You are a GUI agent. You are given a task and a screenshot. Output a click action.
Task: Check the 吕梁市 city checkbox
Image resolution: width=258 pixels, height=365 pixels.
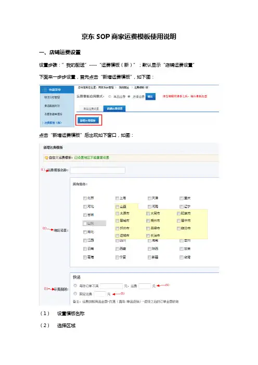pyautogui.click(x=148, y=228)
